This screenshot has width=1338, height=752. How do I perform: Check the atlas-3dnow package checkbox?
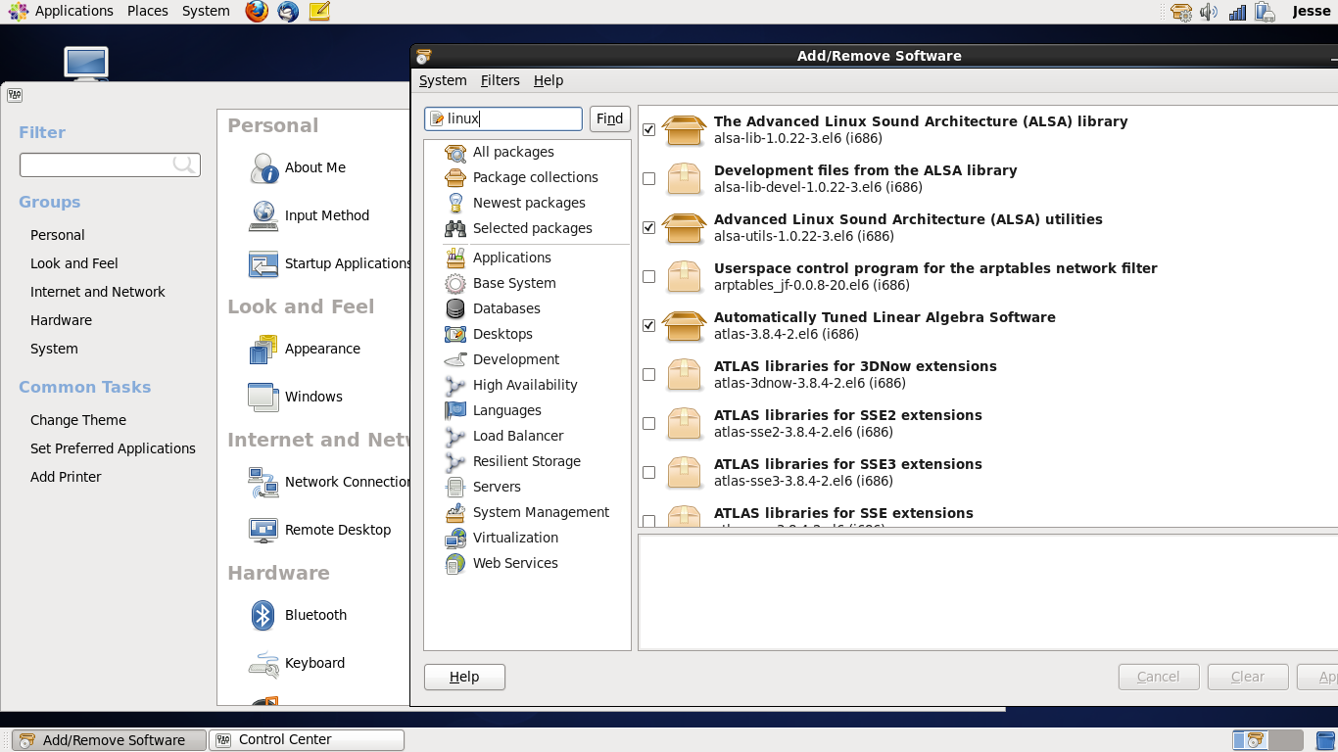(648, 374)
